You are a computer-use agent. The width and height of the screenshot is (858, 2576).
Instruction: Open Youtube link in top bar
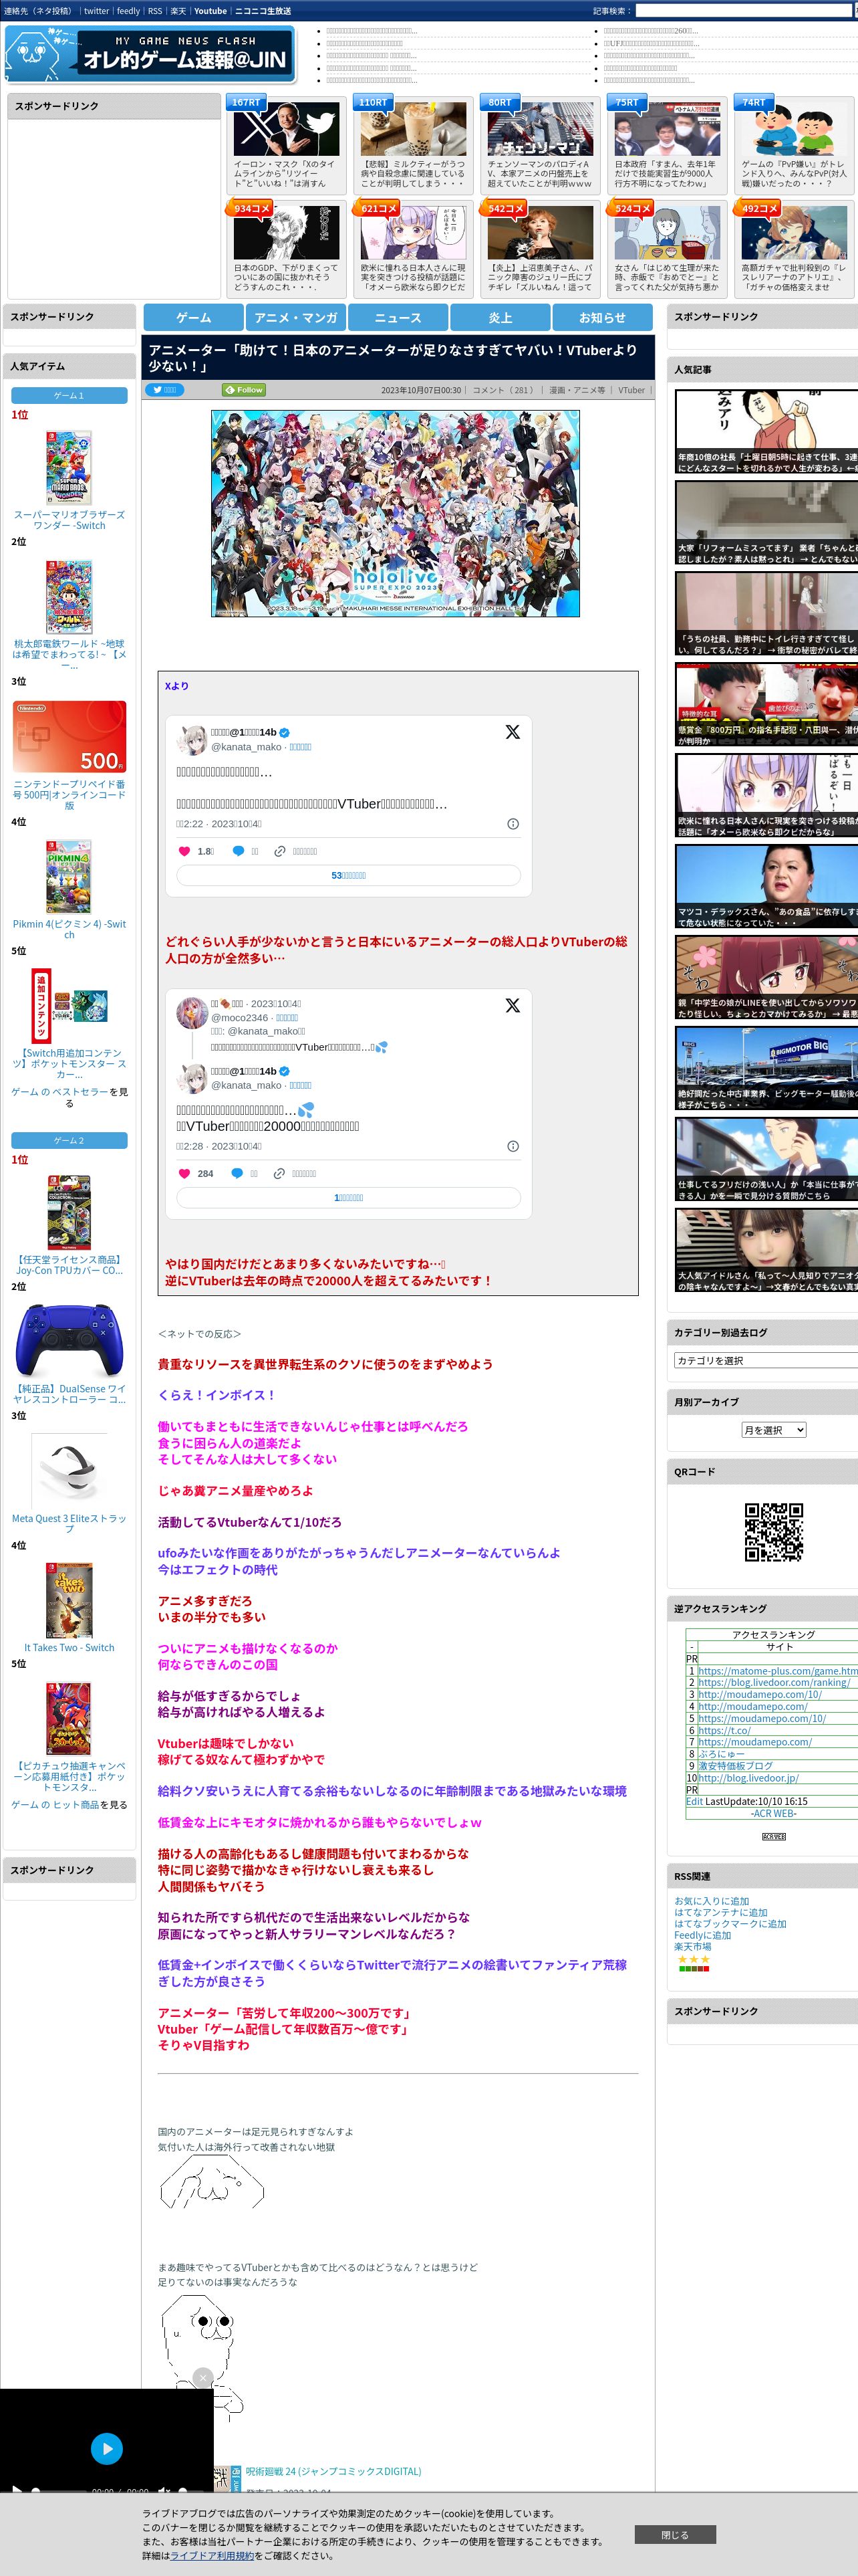click(210, 11)
